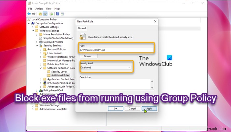Image resolution: width=231 pixels, height=132 pixels.
Task: Click the Security Levels folder icon
Action: coord(49,72)
